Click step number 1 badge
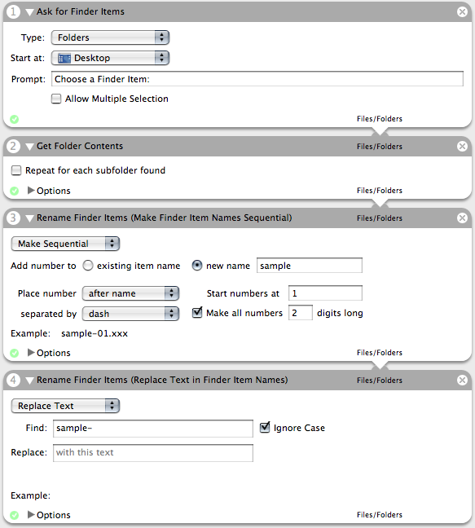 pyautogui.click(x=14, y=12)
